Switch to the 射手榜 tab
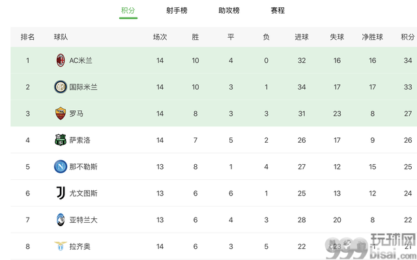 pos(177,10)
